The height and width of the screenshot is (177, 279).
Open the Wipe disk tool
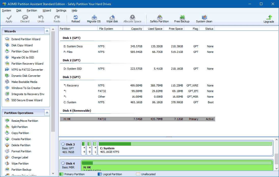click(x=112, y=18)
